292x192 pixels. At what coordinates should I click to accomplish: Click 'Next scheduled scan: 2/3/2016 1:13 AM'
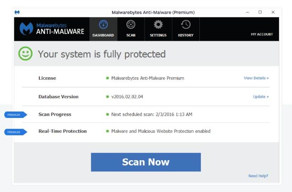[152, 114]
